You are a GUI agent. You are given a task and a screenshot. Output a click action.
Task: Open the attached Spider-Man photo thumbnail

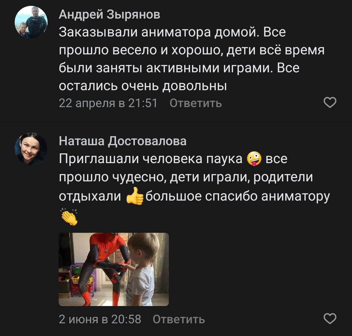[114, 269]
